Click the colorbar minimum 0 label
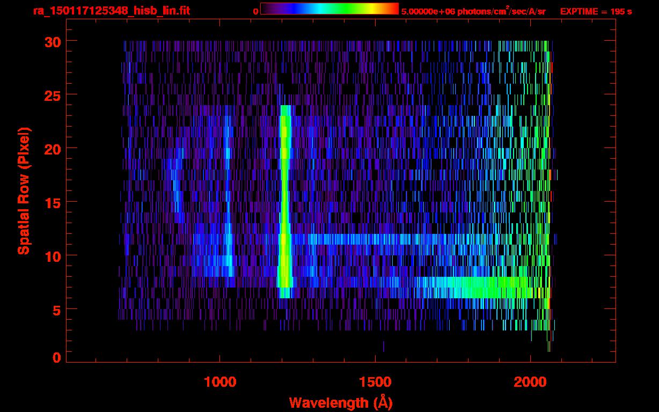This screenshot has width=659, height=412. (x=255, y=11)
